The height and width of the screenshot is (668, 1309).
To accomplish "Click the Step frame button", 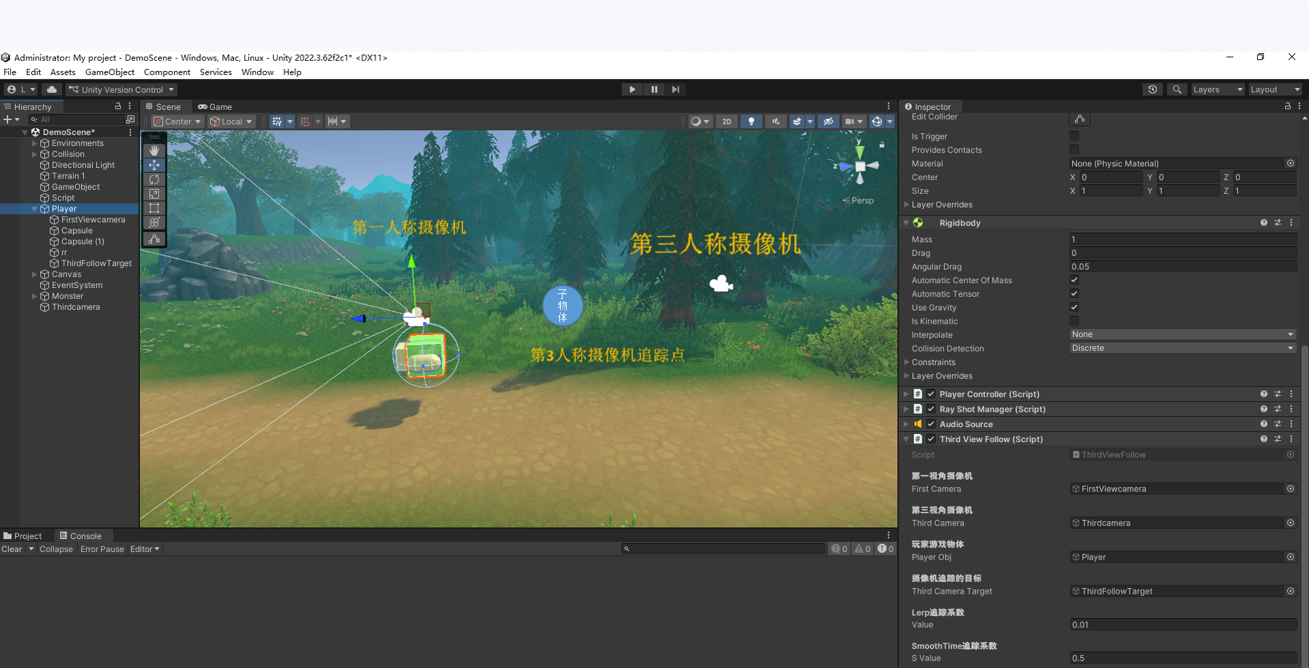I will point(675,89).
